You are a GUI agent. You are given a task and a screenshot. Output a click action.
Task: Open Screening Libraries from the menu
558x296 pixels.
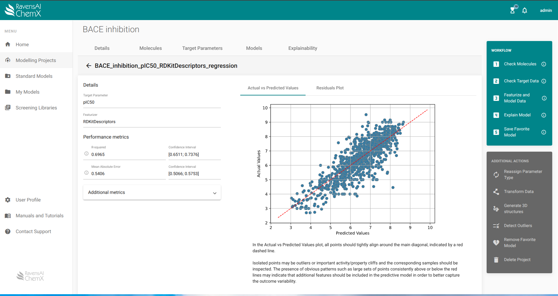tap(36, 108)
